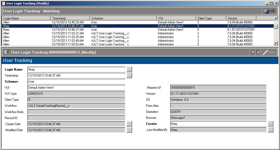Click the Last Modified By field
Image resolution: width=280 pixels, height=150 pixels.
pos(218,130)
